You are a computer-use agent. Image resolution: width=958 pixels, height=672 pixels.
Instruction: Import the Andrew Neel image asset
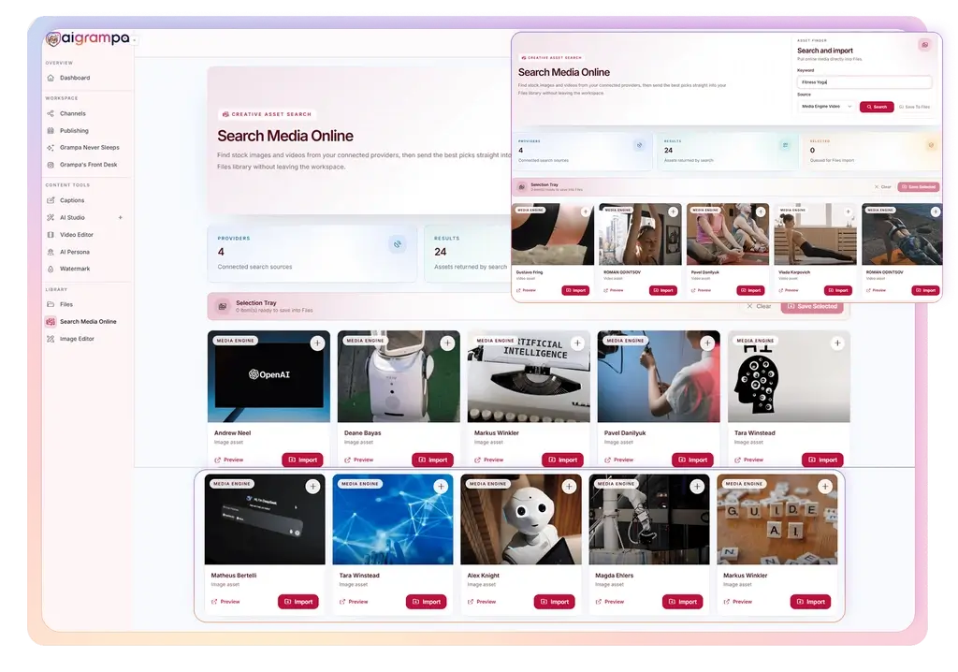pyautogui.click(x=303, y=460)
